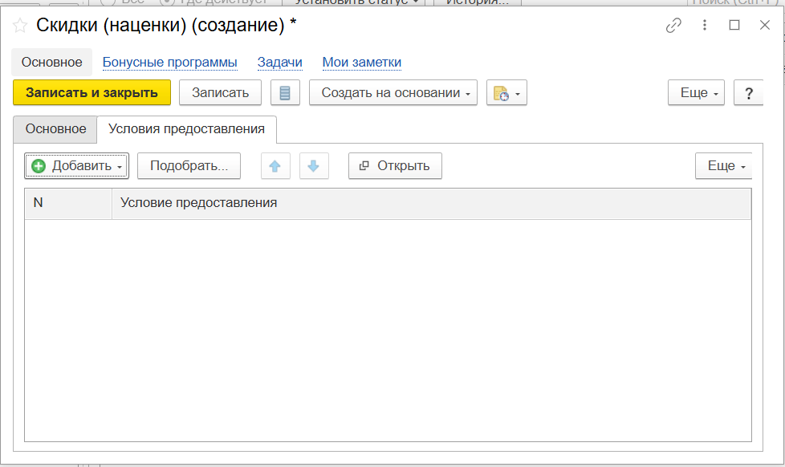Copy link to this discount form
The width and height of the screenshot is (785, 467).
673,26
